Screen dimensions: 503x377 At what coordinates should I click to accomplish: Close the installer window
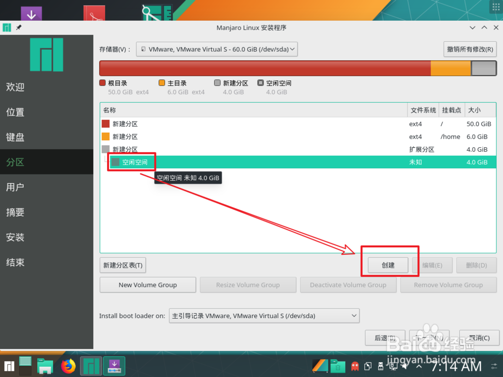(496, 28)
